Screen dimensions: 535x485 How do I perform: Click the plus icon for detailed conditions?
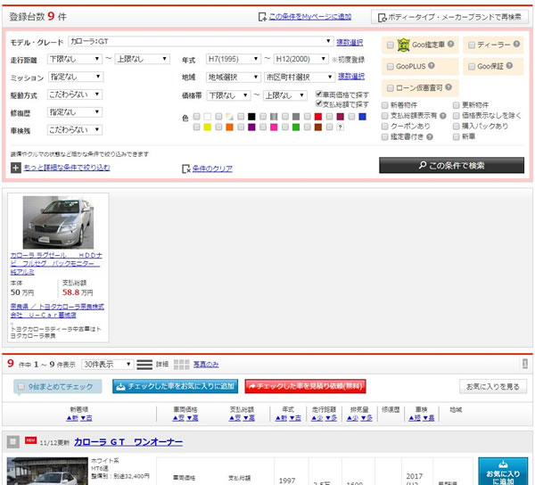[x=16, y=168]
